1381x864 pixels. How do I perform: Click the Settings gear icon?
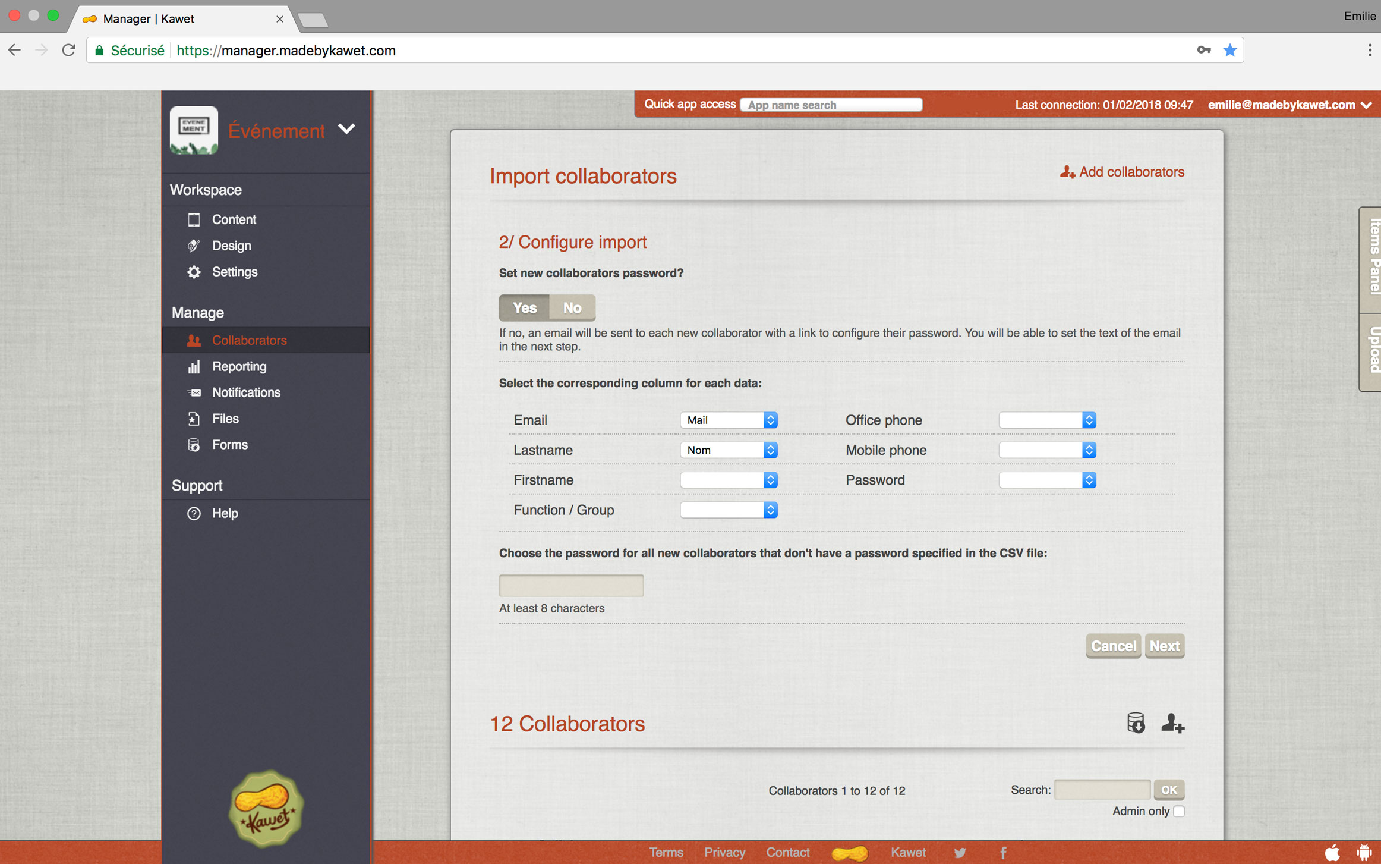point(194,272)
